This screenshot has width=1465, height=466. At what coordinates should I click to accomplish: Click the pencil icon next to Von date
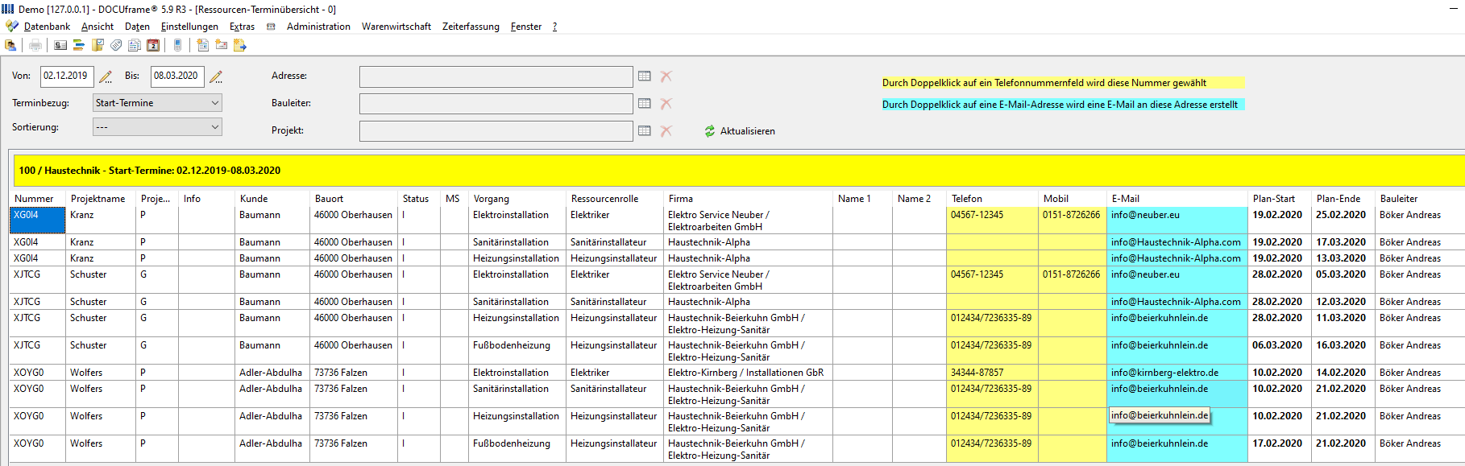106,76
